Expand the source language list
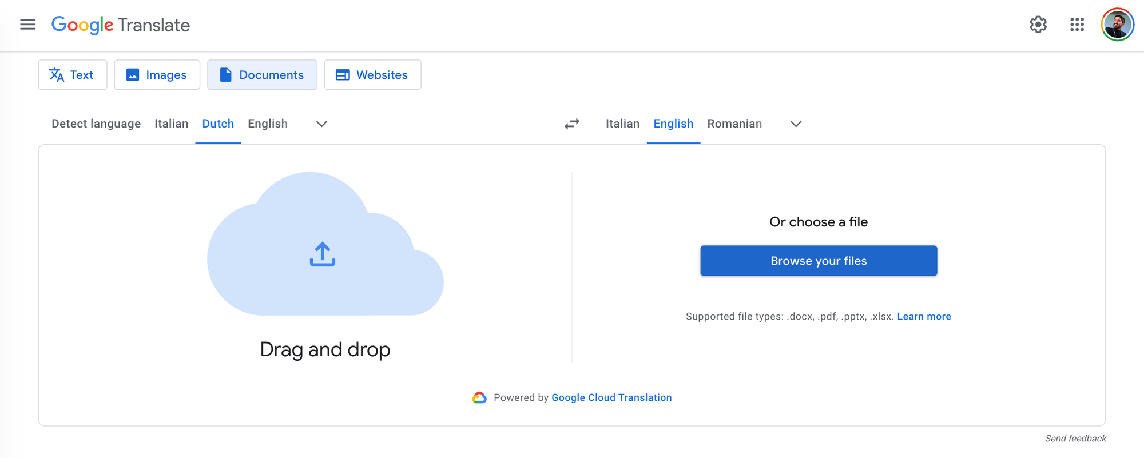 point(321,124)
